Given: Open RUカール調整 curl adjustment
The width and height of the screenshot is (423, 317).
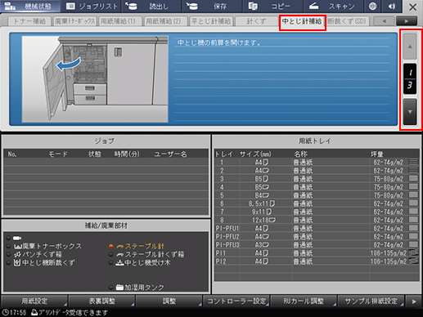Looking at the screenshot, I should coord(304,301).
